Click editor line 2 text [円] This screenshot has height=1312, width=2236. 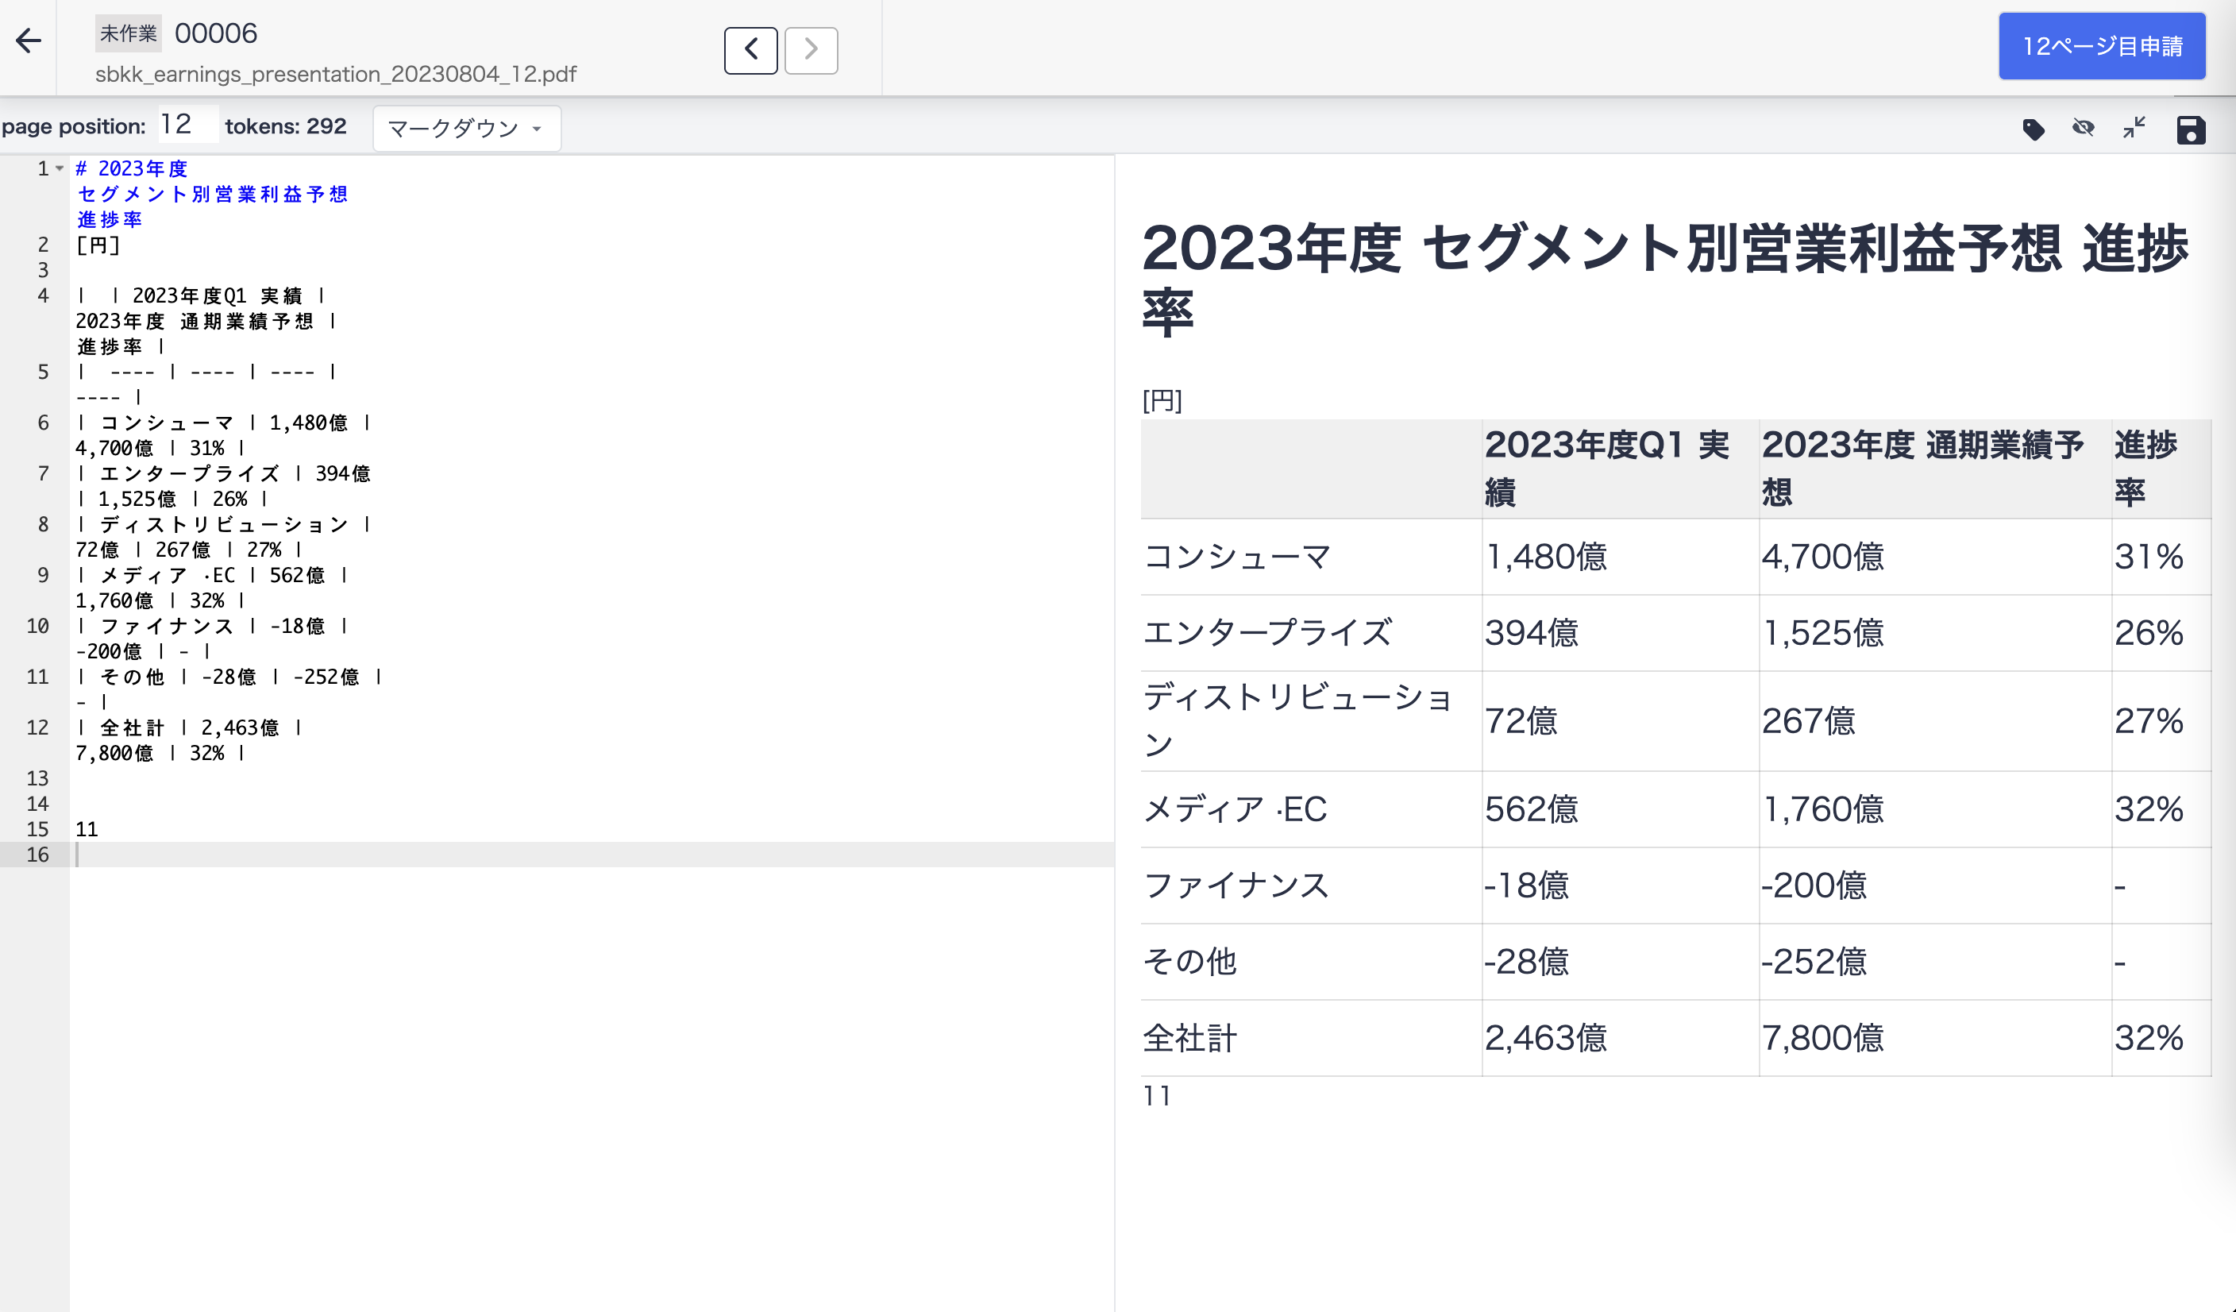(x=98, y=245)
